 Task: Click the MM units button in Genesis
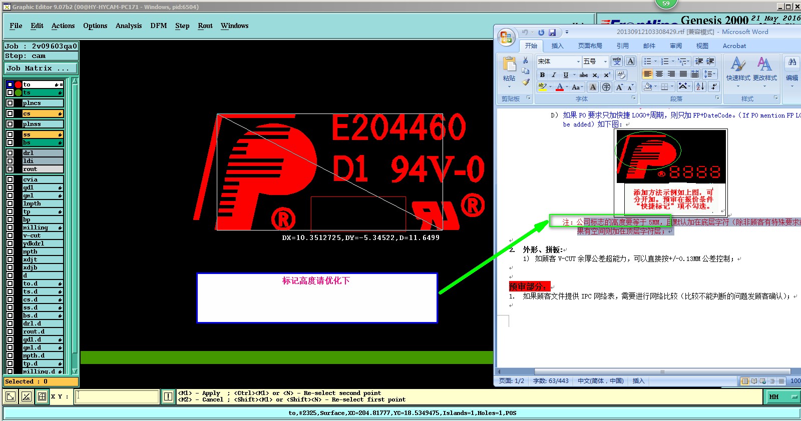pos(782,397)
